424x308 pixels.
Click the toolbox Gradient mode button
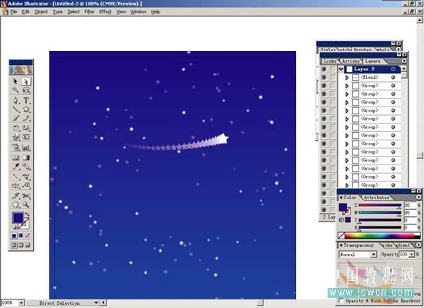coord(21,235)
